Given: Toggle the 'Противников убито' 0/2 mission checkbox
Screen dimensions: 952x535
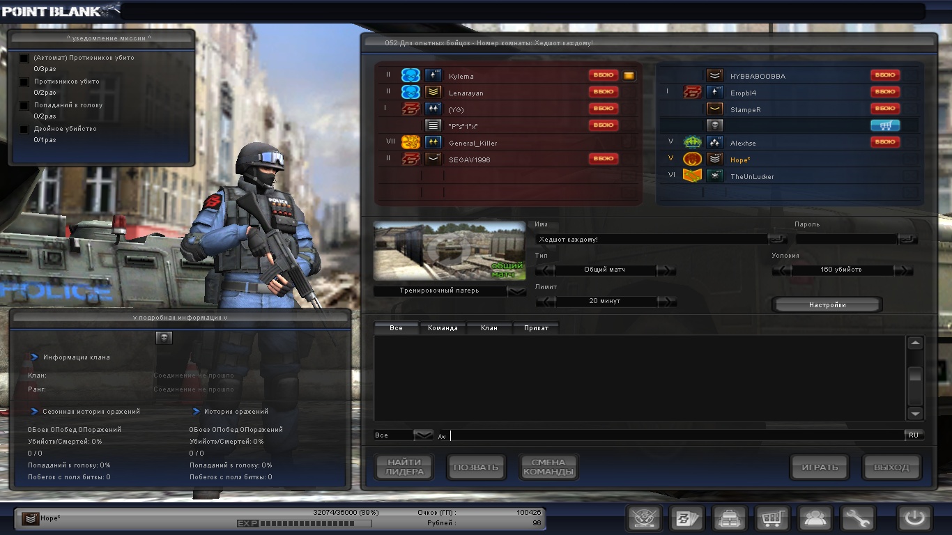Looking at the screenshot, I should click(x=24, y=82).
